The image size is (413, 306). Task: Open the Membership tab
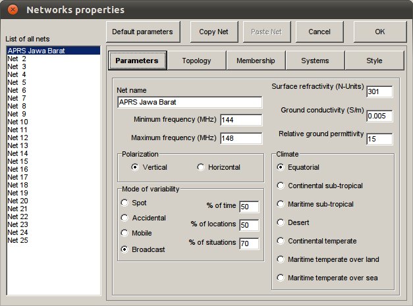click(256, 61)
